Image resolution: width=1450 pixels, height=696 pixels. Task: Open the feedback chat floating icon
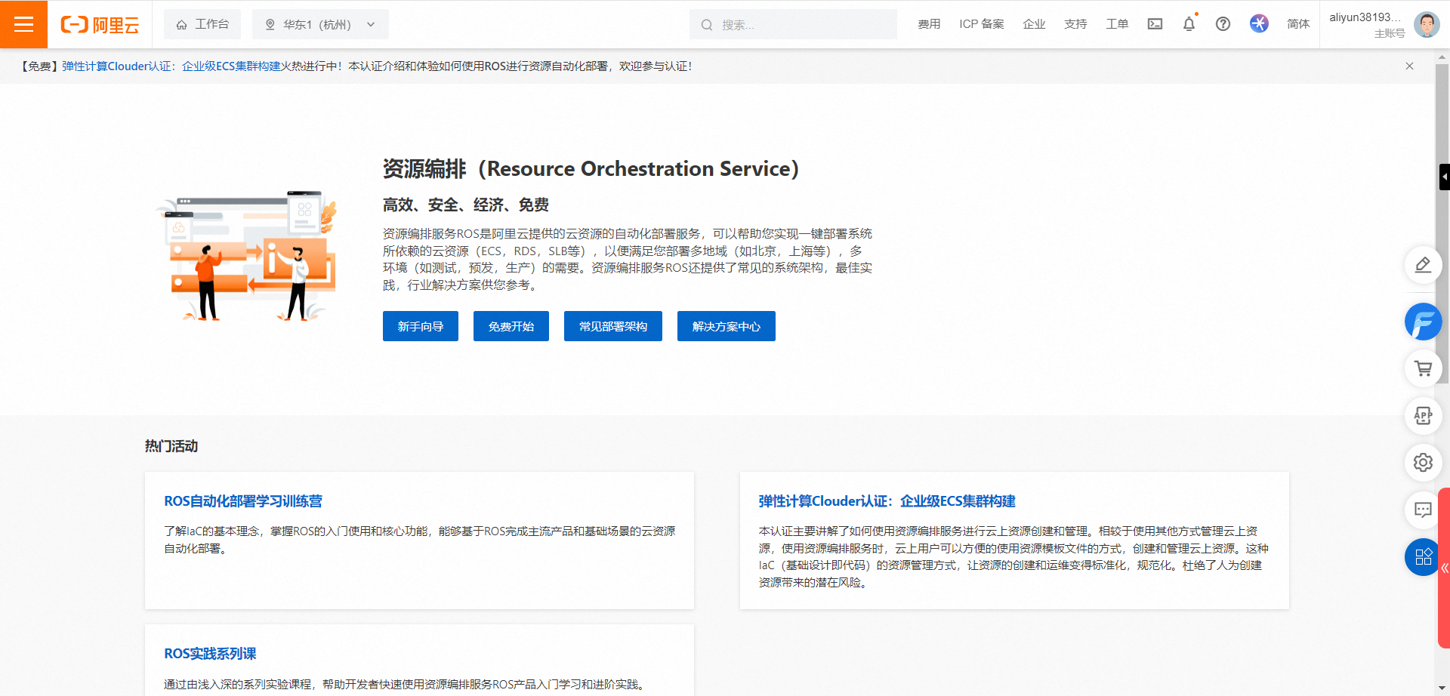1423,510
